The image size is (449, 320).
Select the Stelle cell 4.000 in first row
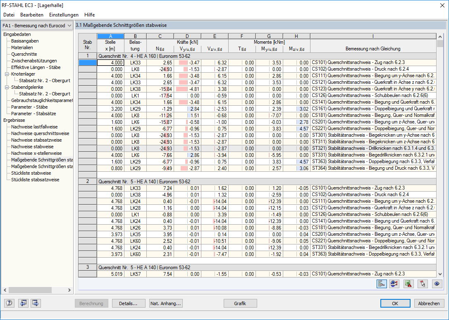click(x=110, y=63)
